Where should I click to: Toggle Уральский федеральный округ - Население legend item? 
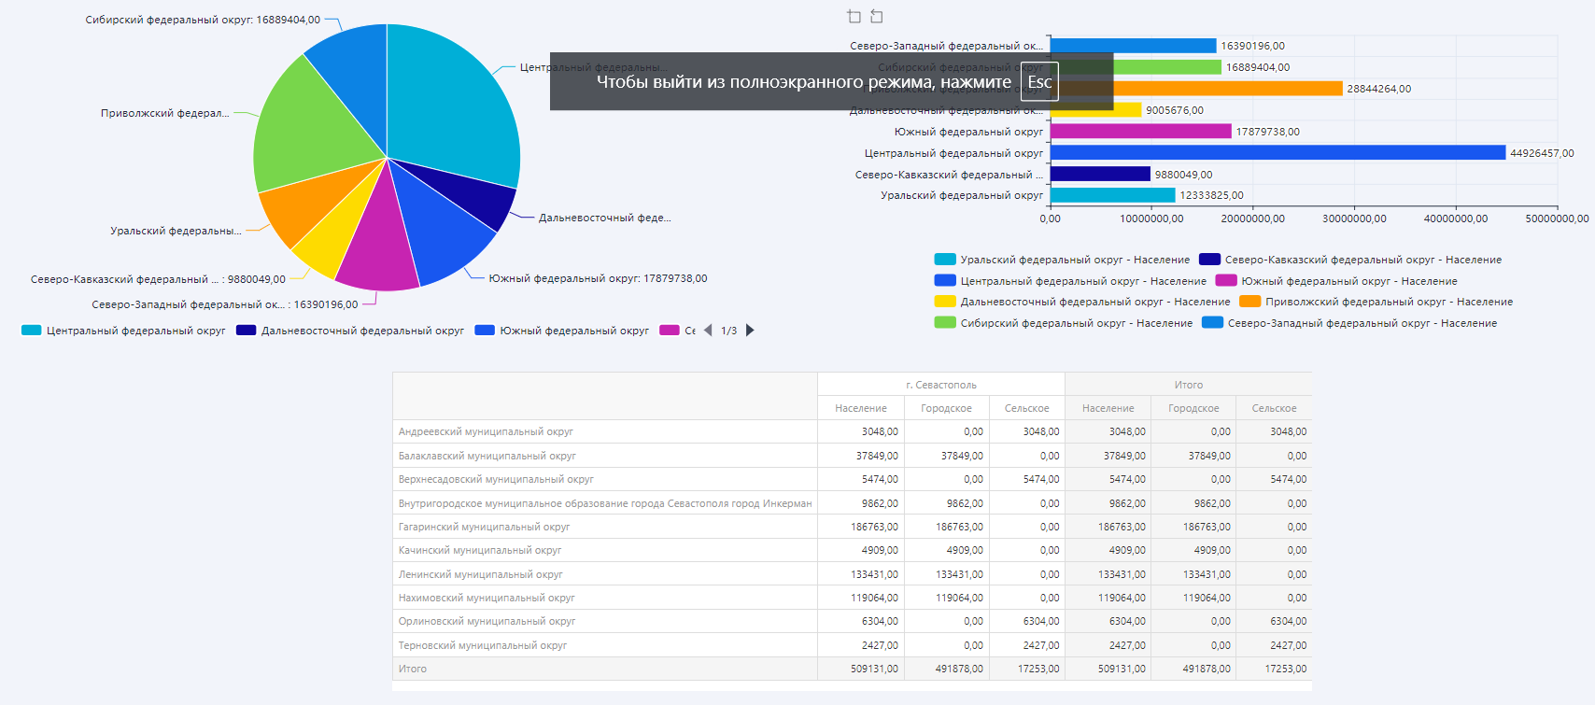[x=1063, y=260]
